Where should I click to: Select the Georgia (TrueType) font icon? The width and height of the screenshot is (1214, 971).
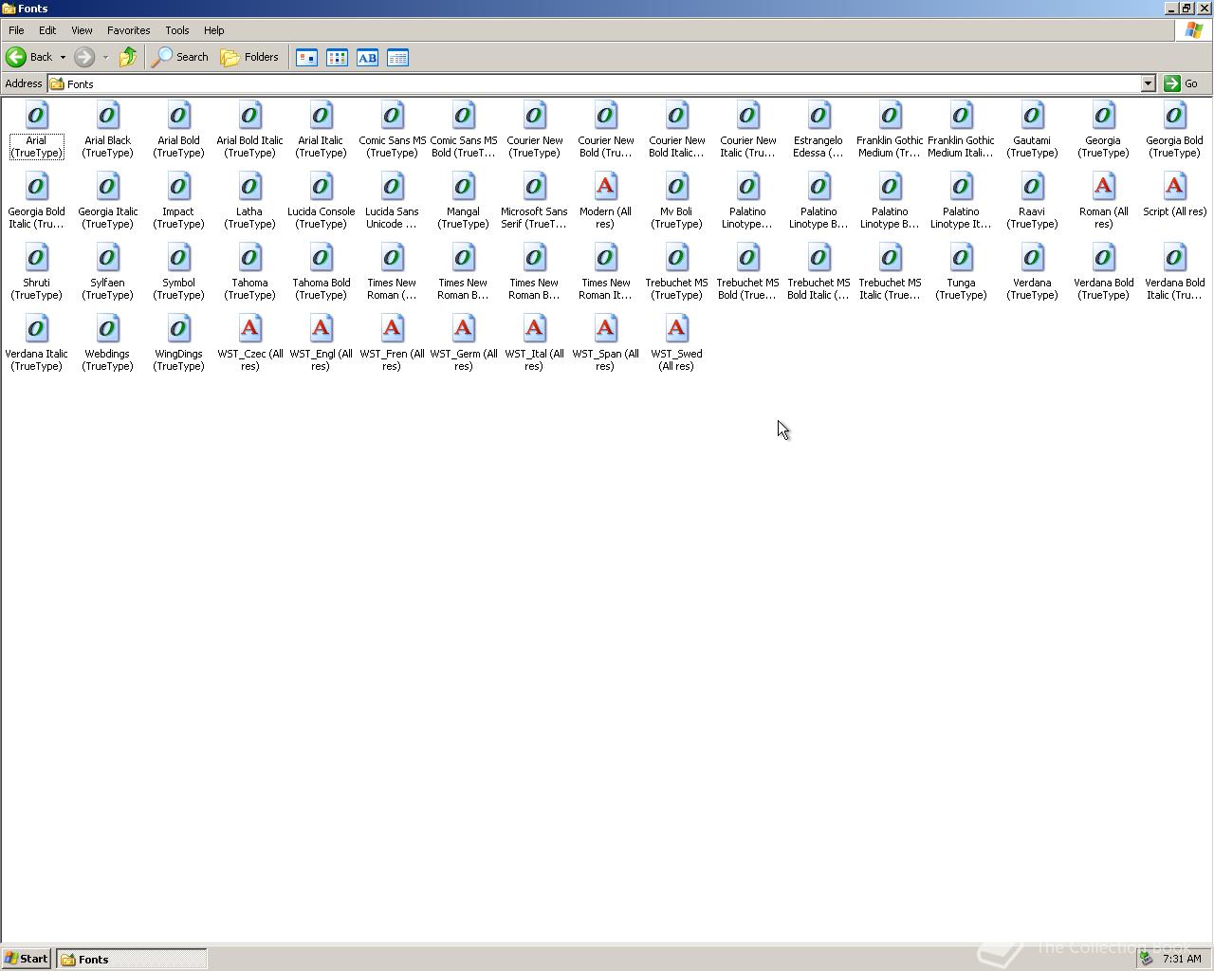1103,116
